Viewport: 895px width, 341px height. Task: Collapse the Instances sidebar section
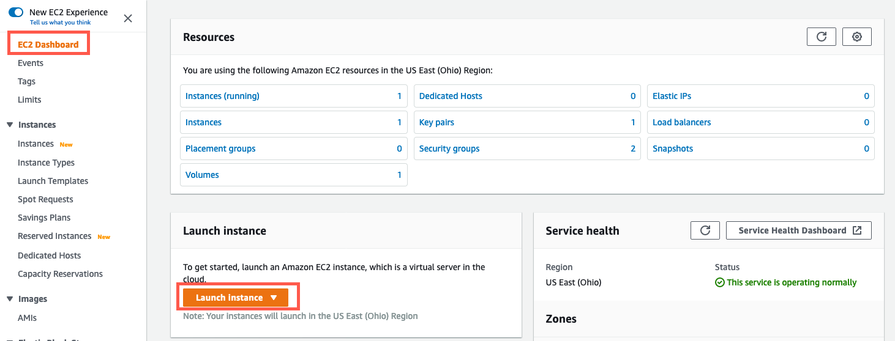10,125
